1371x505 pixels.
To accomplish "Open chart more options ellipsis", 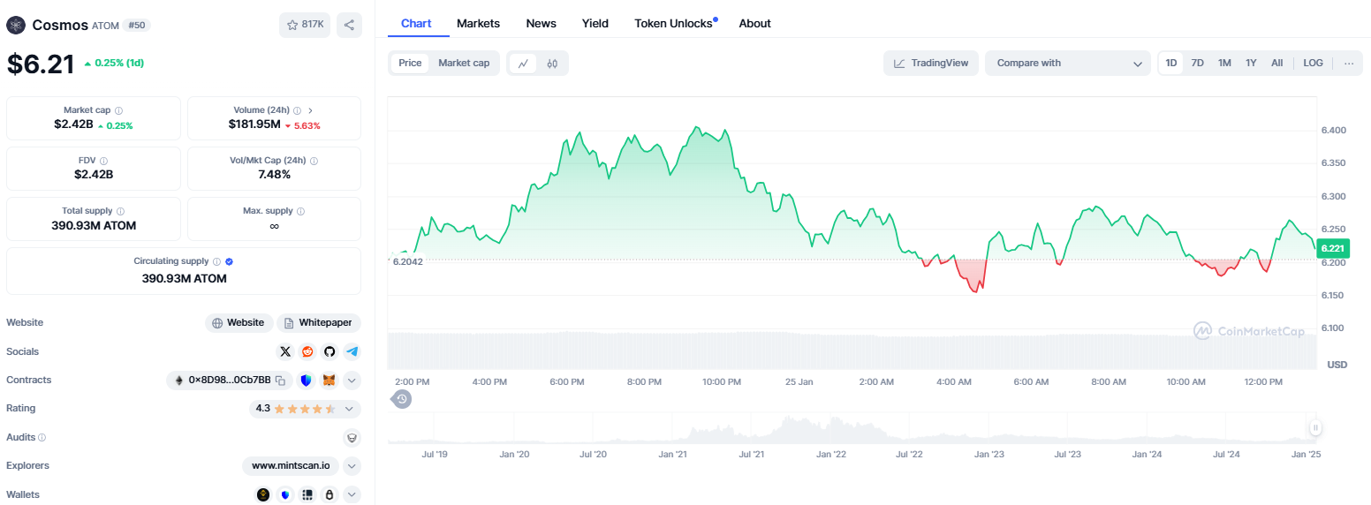I will [1349, 63].
